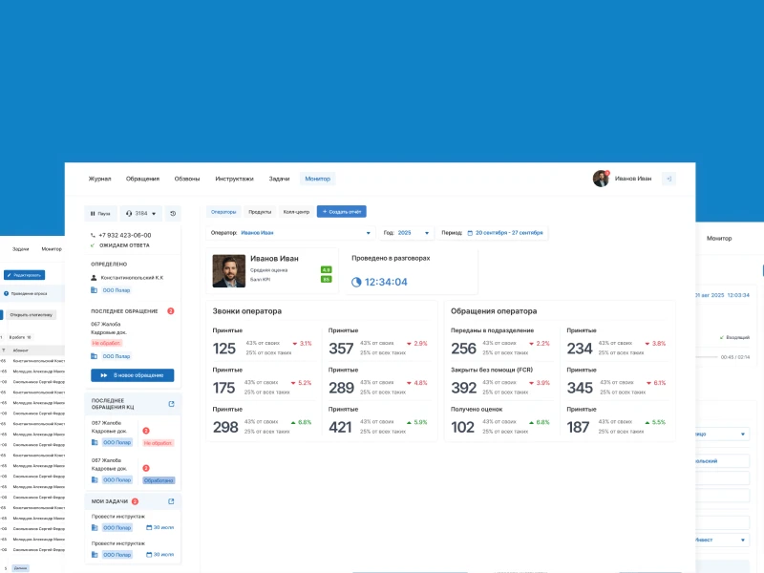Click the phone icon beside +7 932 423-06-00

tap(92, 235)
